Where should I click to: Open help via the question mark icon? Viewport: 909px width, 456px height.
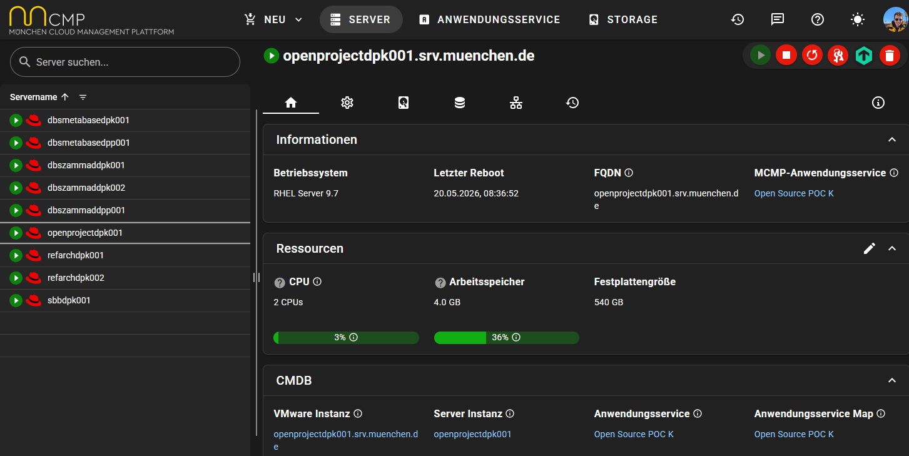tap(818, 19)
